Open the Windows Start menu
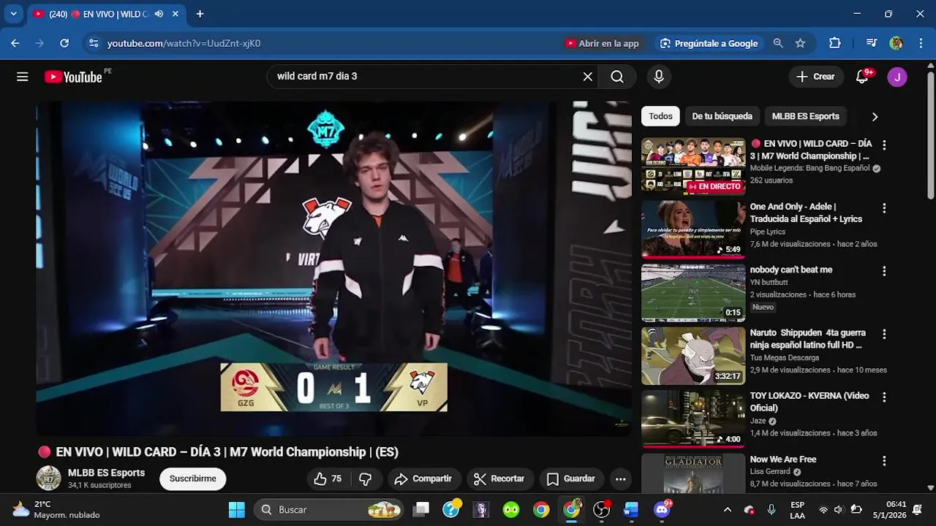The image size is (936, 526). (x=237, y=509)
